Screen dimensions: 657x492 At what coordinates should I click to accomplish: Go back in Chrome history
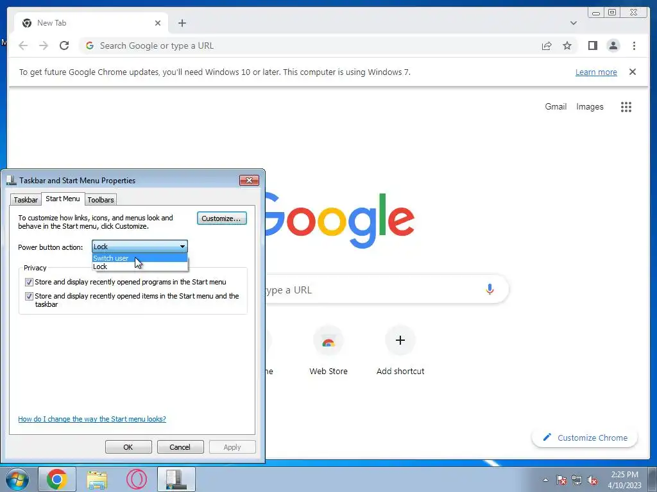point(23,45)
